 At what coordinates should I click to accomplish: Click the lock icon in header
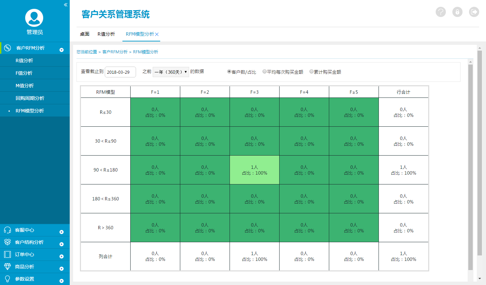(x=457, y=12)
